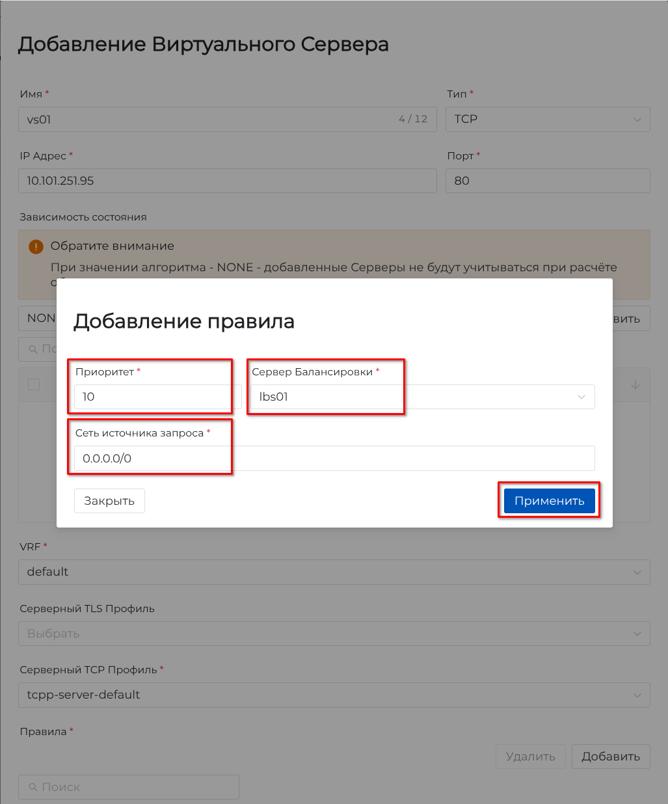Click the chevron arrow in VRF field

tap(637, 572)
